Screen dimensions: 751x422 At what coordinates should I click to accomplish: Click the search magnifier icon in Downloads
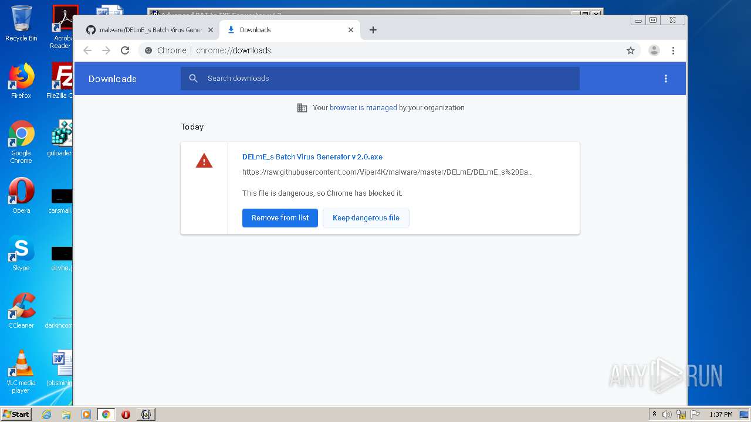pyautogui.click(x=194, y=79)
